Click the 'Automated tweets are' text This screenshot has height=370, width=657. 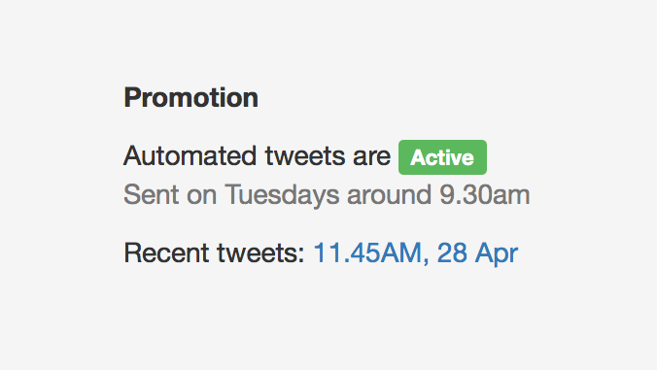[x=257, y=156]
